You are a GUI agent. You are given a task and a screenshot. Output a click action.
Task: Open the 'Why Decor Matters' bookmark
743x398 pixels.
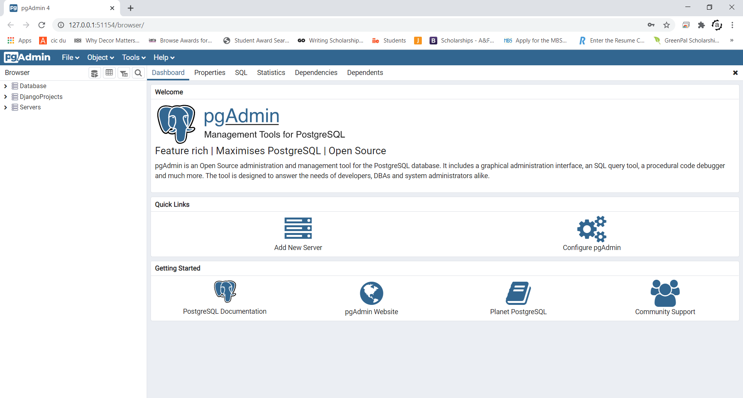(x=107, y=41)
